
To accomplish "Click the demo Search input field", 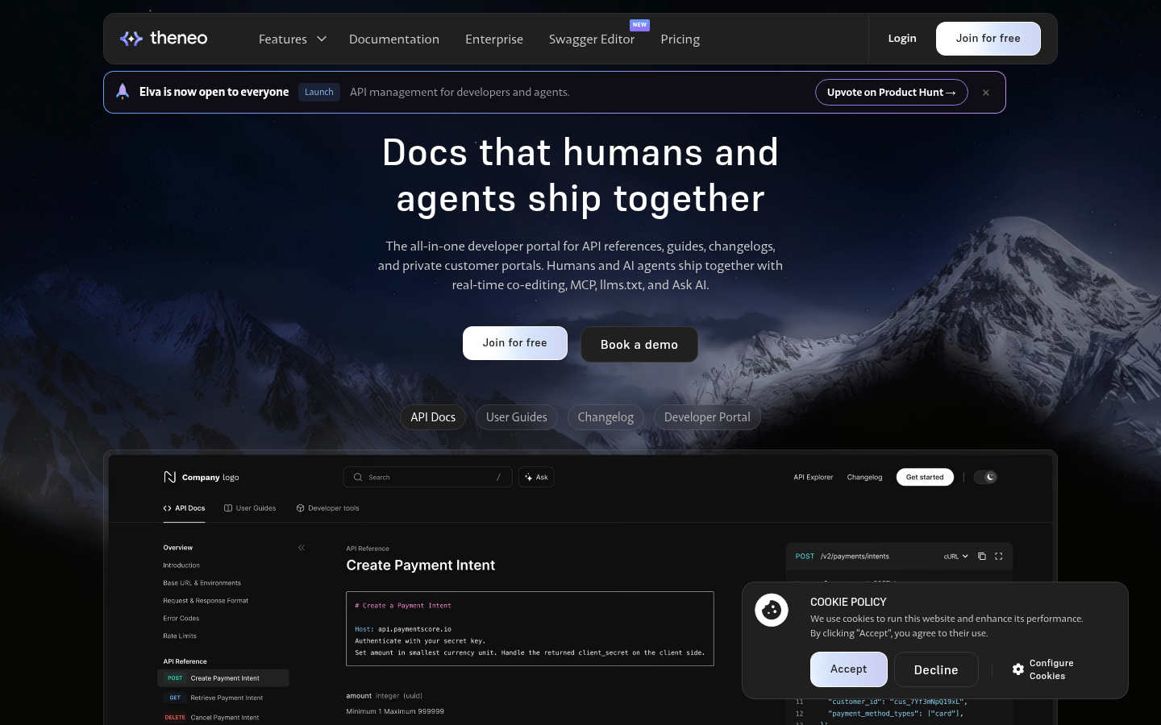I will (x=428, y=477).
